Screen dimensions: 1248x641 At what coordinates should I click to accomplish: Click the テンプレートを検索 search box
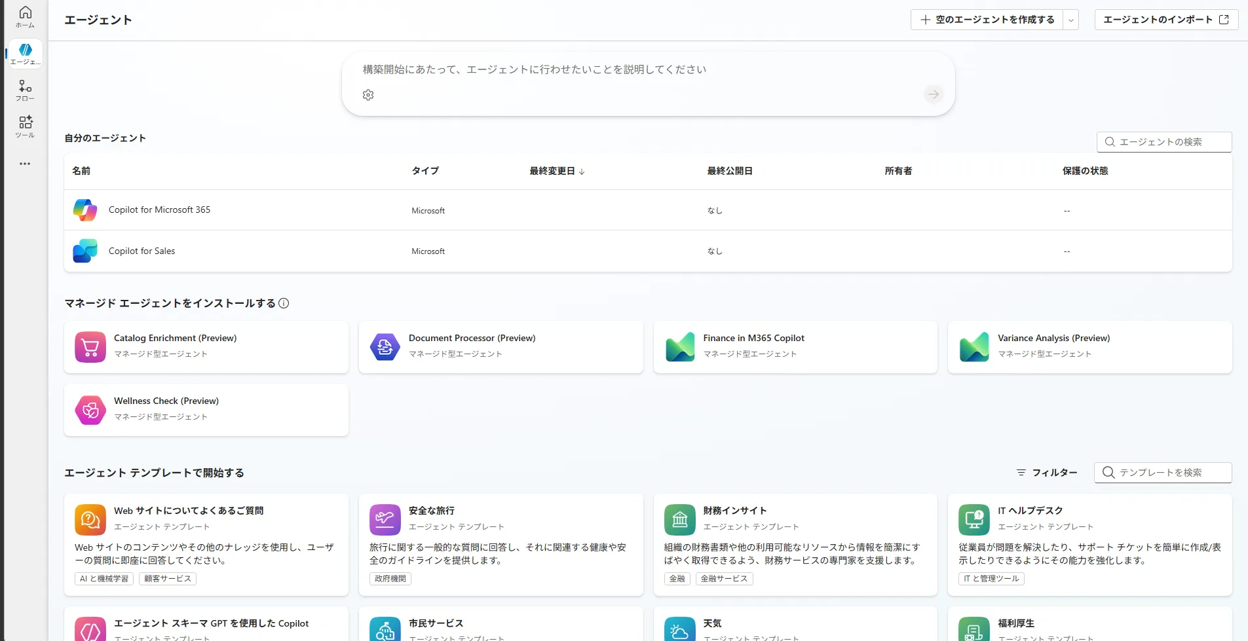(x=1163, y=473)
